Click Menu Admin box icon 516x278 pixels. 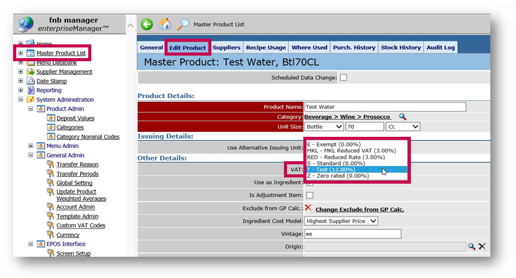[x=41, y=146]
